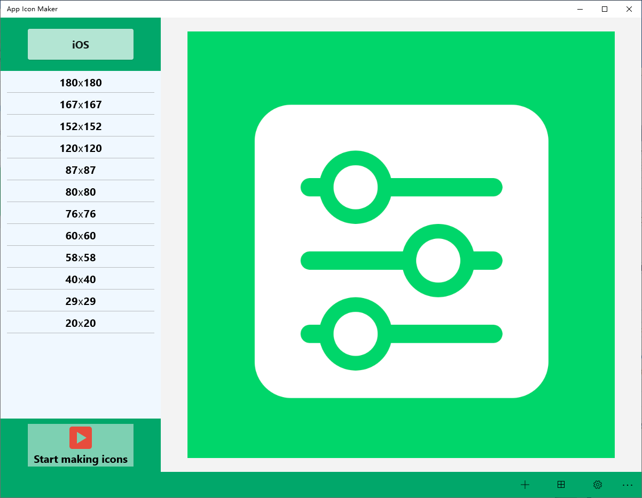Open the grid layout icon on the bottom bar

pyautogui.click(x=561, y=485)
